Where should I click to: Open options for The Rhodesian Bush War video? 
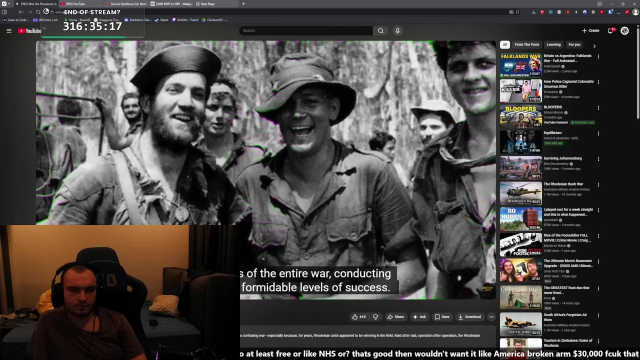point(598,184)
